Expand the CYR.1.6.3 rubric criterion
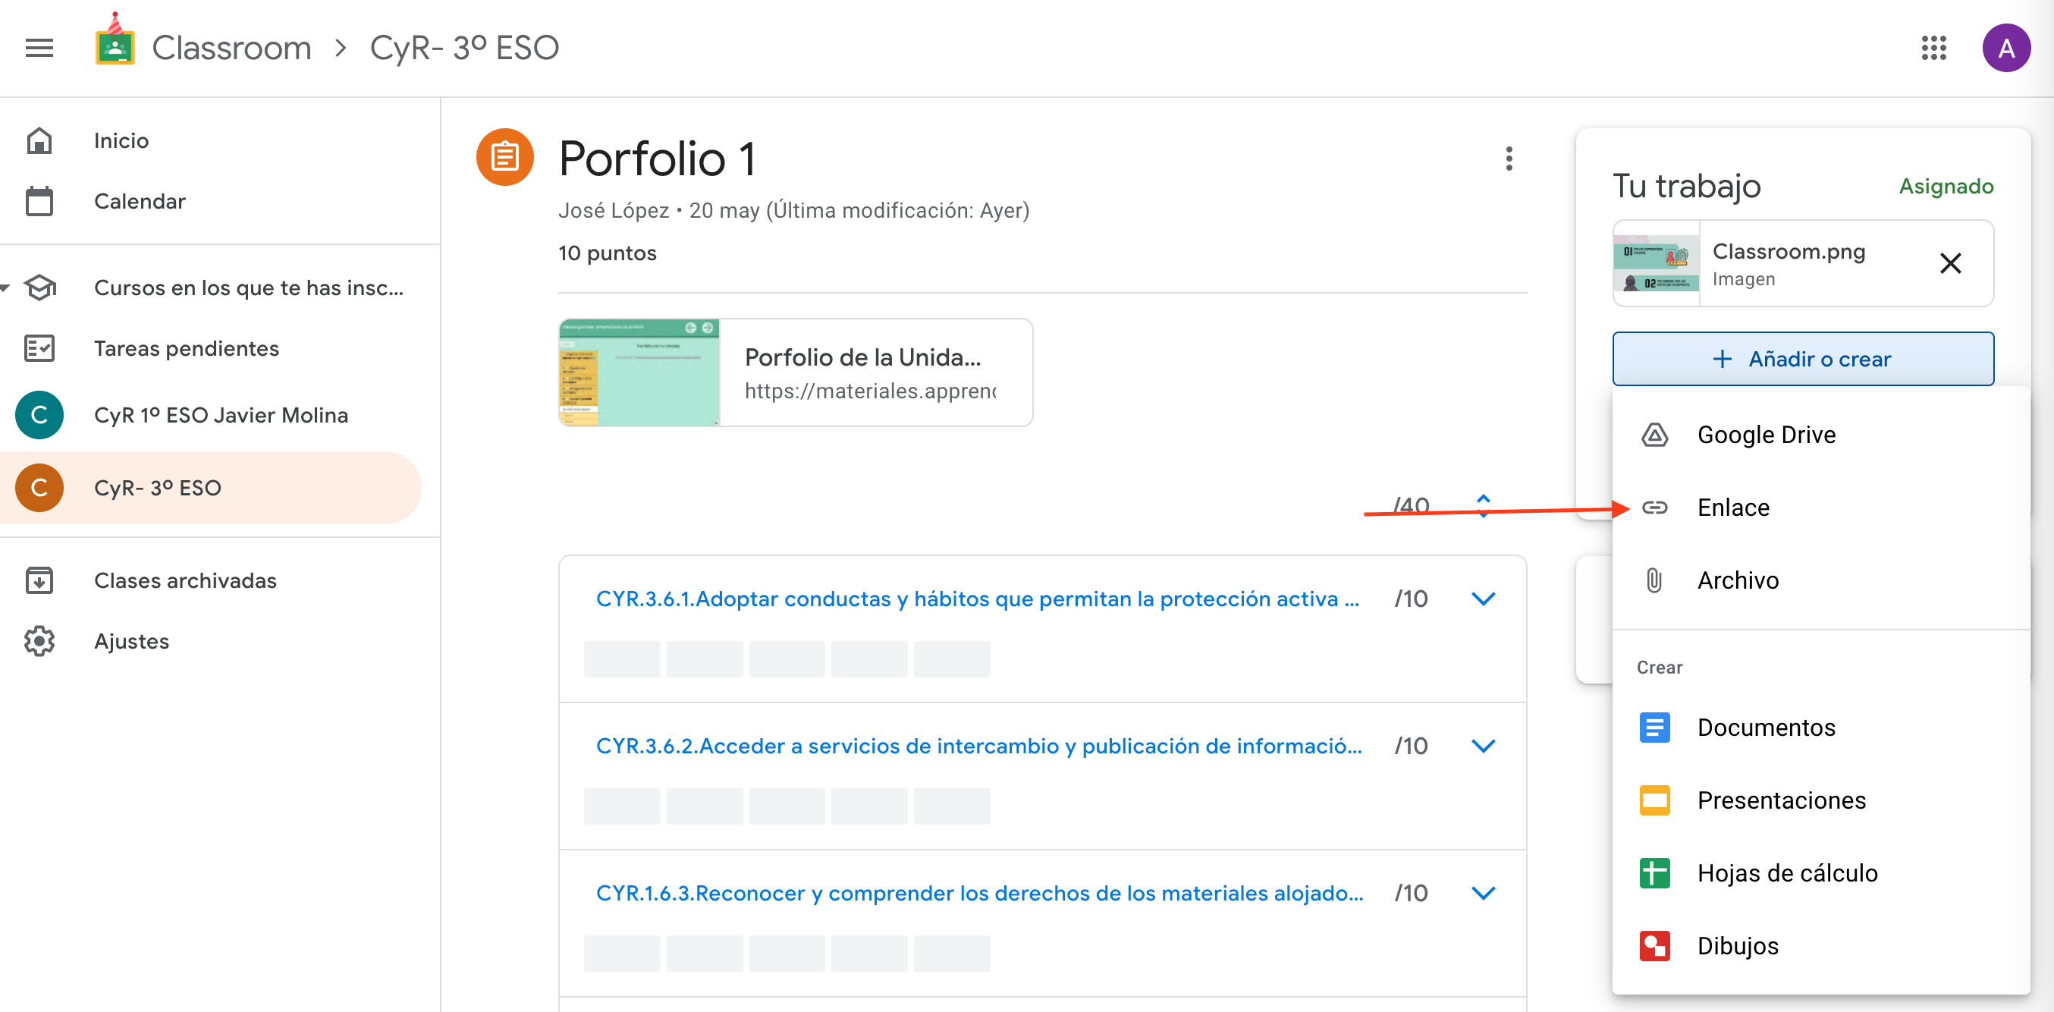The image size is (2054, 1012). (1482, 893)
